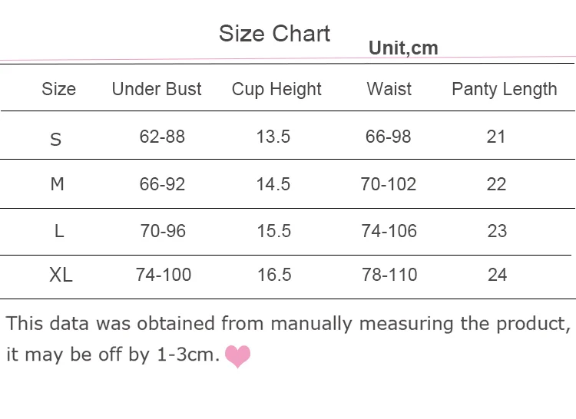Click the M size row label
576x419 pixels.
tap(57, 185)
